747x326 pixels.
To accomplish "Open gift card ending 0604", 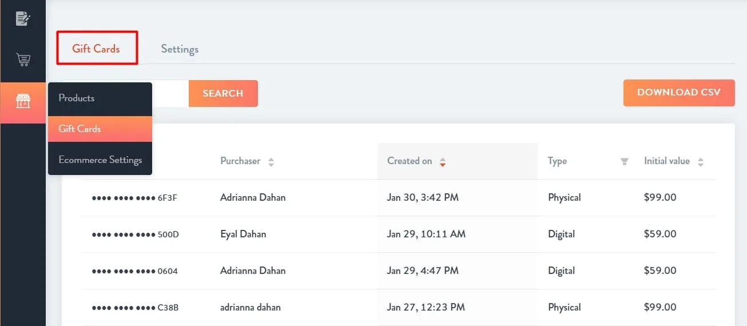I will tap(398, 271).
